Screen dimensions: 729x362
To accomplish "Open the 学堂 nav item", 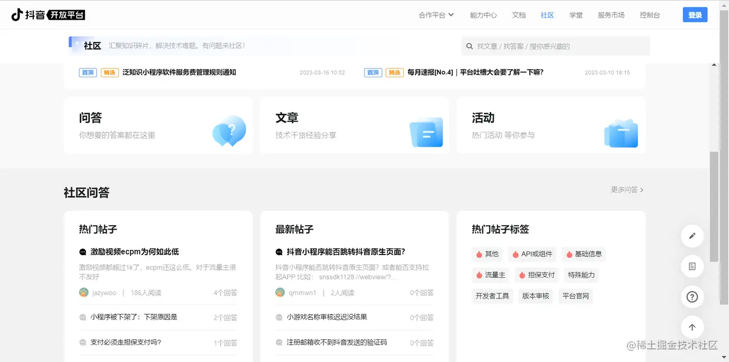I will (x=576, y=15).
